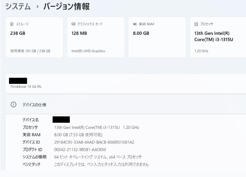Select the 8.00 GB installed RAM card
246x177 pixels.
coord(157,37)
